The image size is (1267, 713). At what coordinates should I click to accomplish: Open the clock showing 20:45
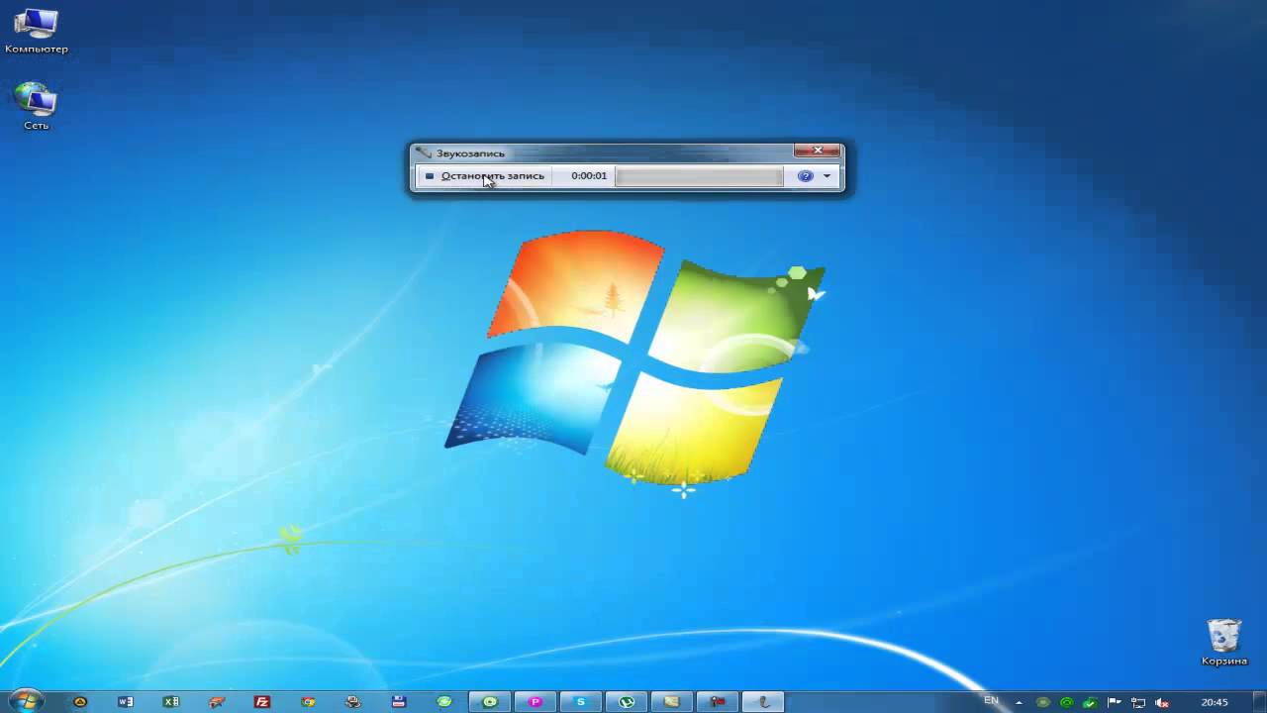(x=1215, y=702)
